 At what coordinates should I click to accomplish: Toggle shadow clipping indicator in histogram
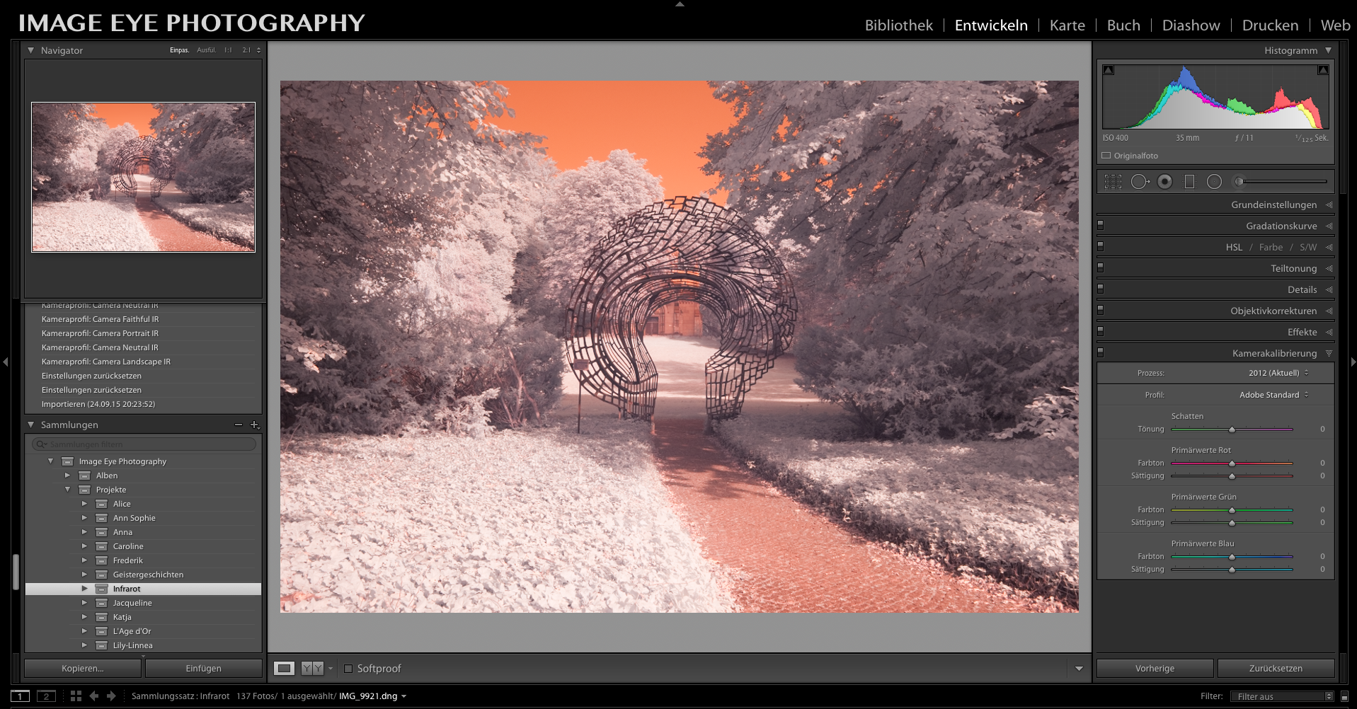[1109, 70]
